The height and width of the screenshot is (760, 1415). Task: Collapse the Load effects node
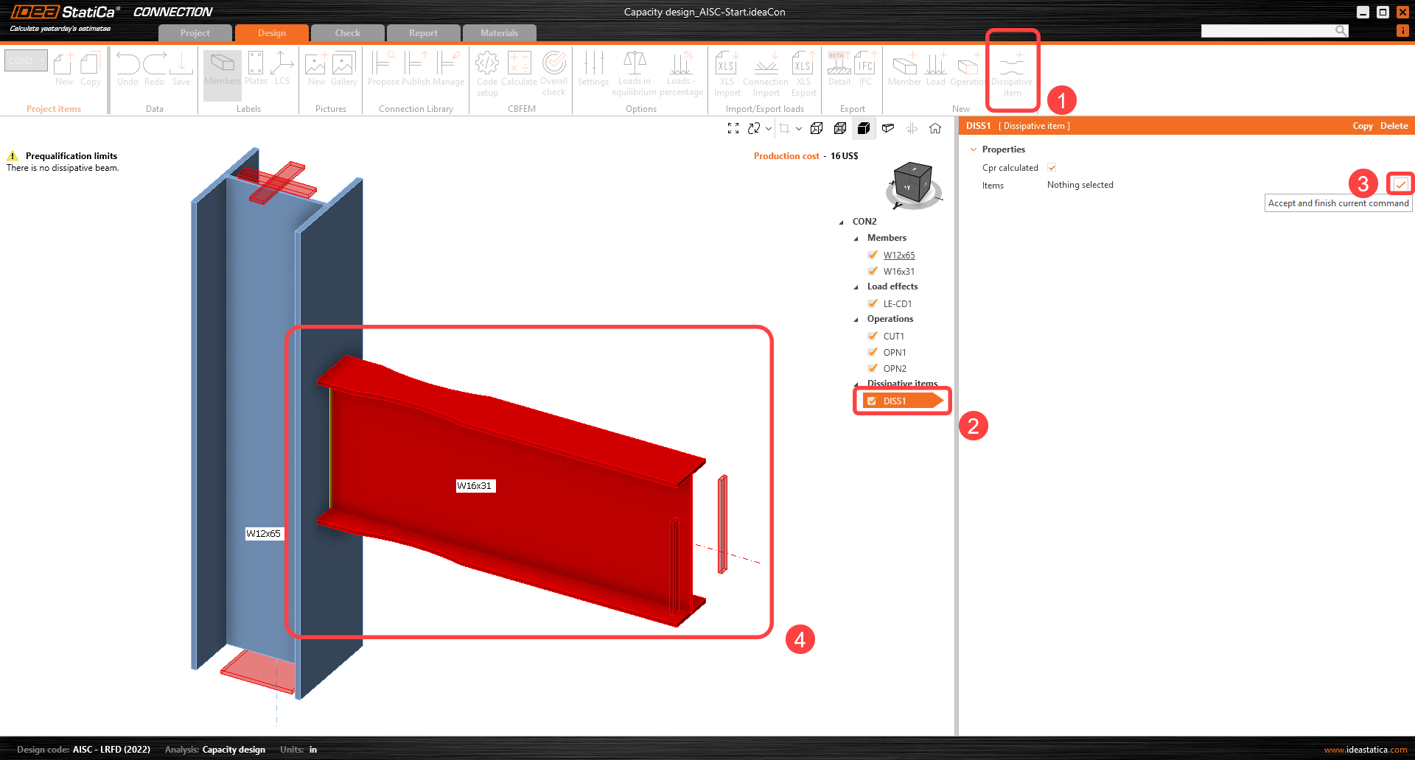click(x=856, y=286)
